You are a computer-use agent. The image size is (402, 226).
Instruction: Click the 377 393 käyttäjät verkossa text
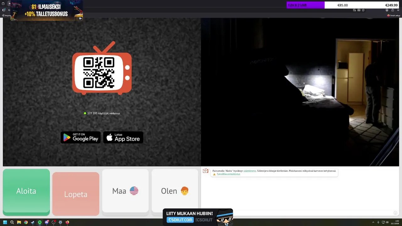(103, 113)
